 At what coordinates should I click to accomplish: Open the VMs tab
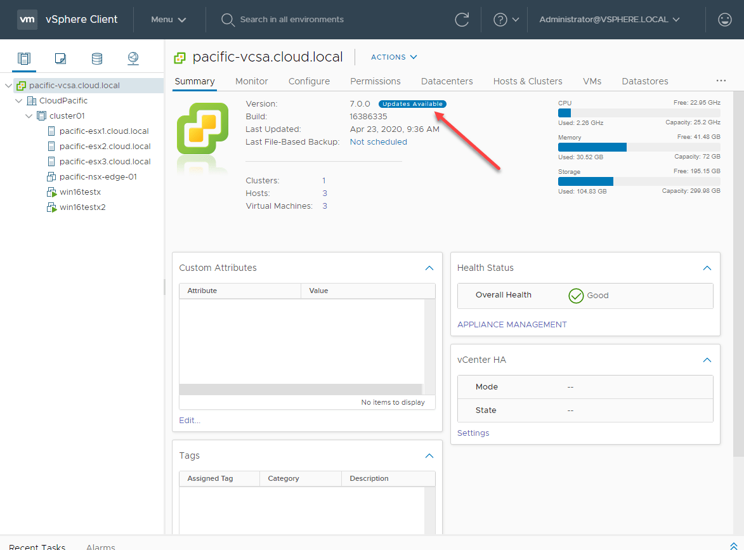point(592,81)
